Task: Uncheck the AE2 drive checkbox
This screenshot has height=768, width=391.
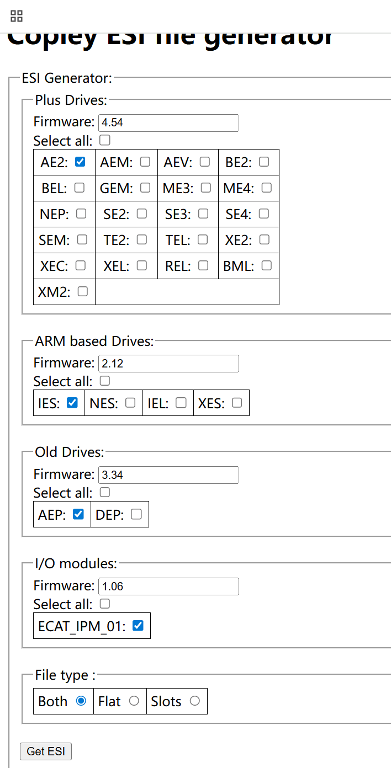Action: point(80,162)
